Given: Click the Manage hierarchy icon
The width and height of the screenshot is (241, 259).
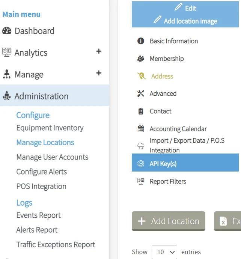Looking at the screenshot, I should click(x=7, y=74).
